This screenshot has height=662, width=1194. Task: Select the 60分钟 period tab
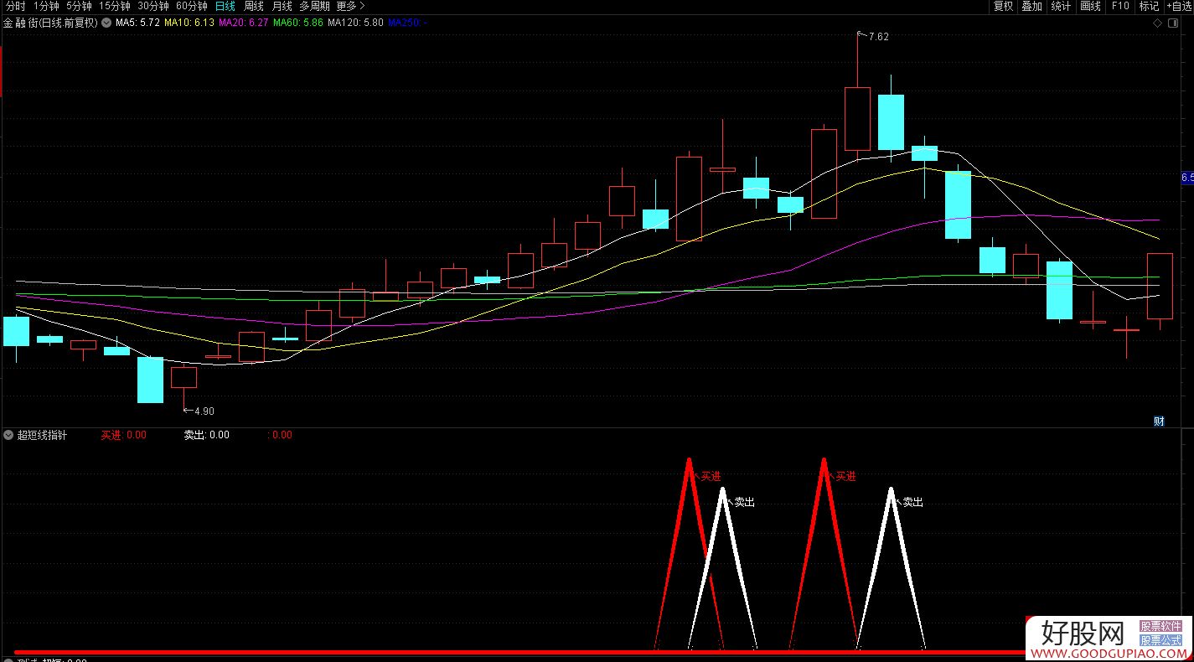pos(192,6)
